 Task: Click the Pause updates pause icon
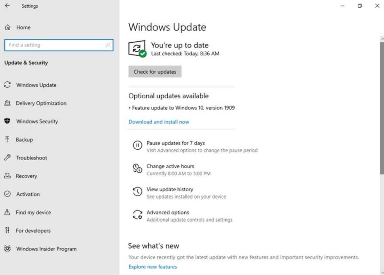(x=137, y=146)
